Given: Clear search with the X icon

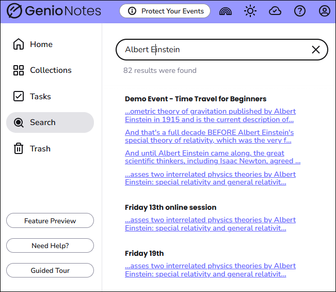Looking at the screenshot, I should (316, 50).
